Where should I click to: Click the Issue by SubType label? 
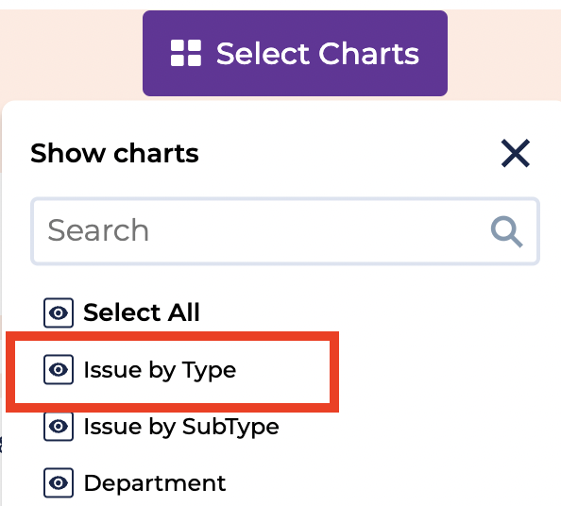(181, 427)
